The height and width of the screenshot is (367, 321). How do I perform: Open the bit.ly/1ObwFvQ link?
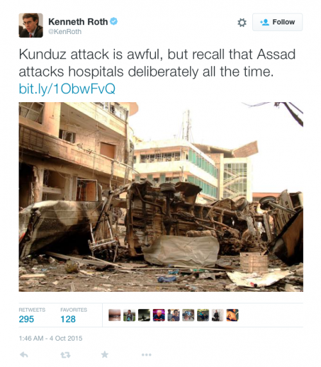click(67, 89)
